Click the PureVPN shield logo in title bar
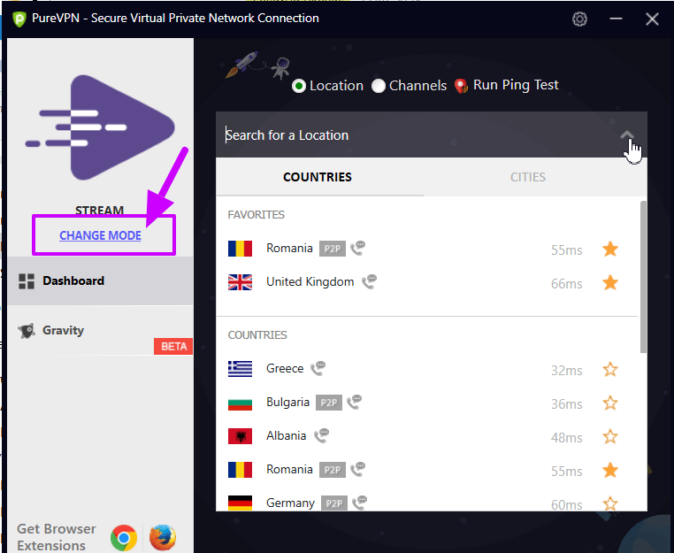This screenshot has width=674, height=553. click(x=19, y=19)
